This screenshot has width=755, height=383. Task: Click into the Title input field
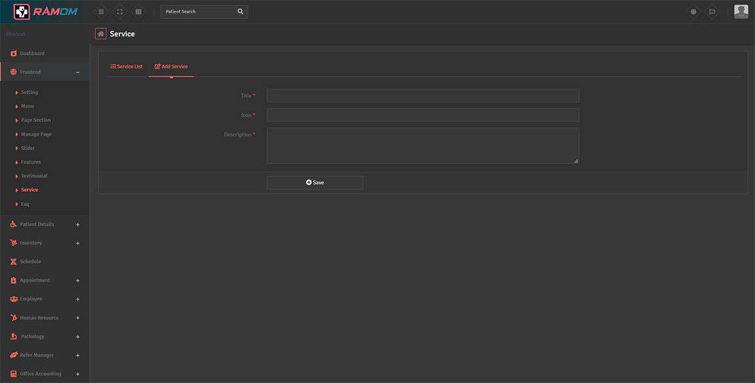[423, 96]
